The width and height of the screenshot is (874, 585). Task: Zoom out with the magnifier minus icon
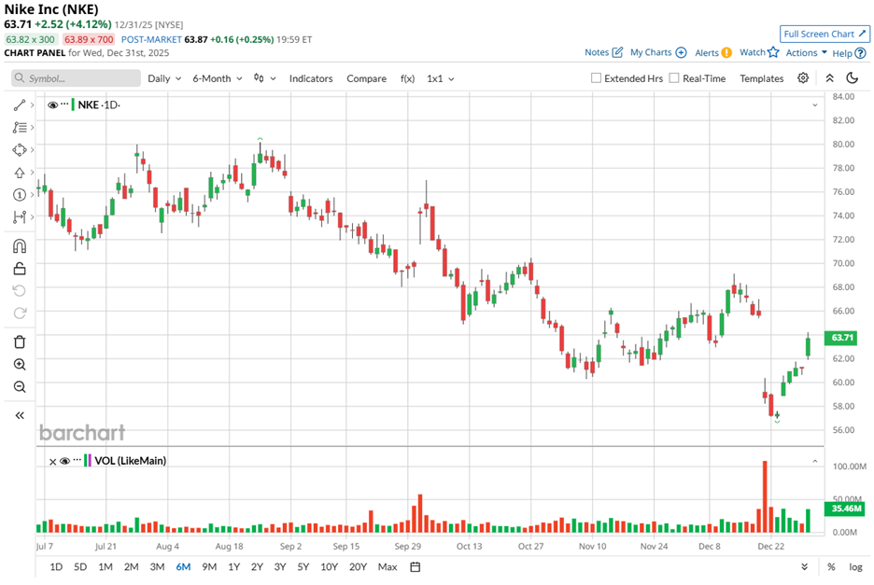tap(20, 386)
